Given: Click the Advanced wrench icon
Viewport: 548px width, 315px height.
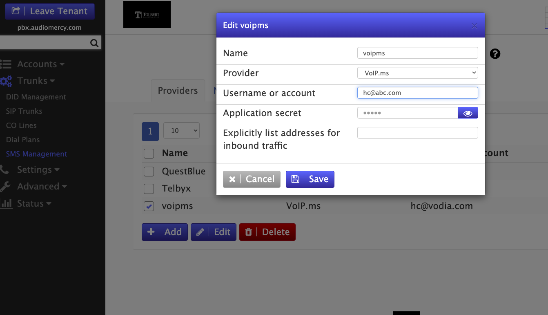Looking at the screenshot, I should tap(5, 187).
